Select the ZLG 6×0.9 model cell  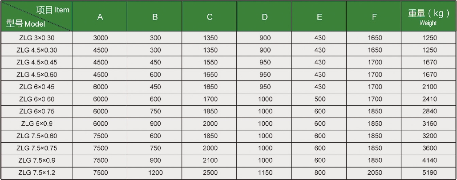tap(37, 124)
